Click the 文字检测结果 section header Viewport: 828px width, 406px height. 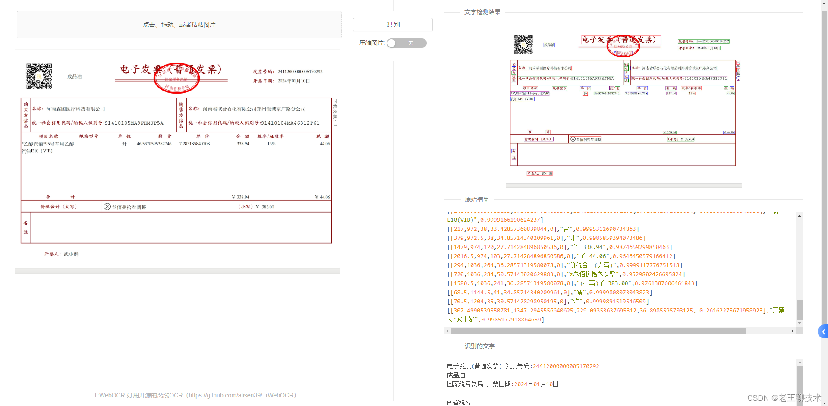(x=482, y=12)
